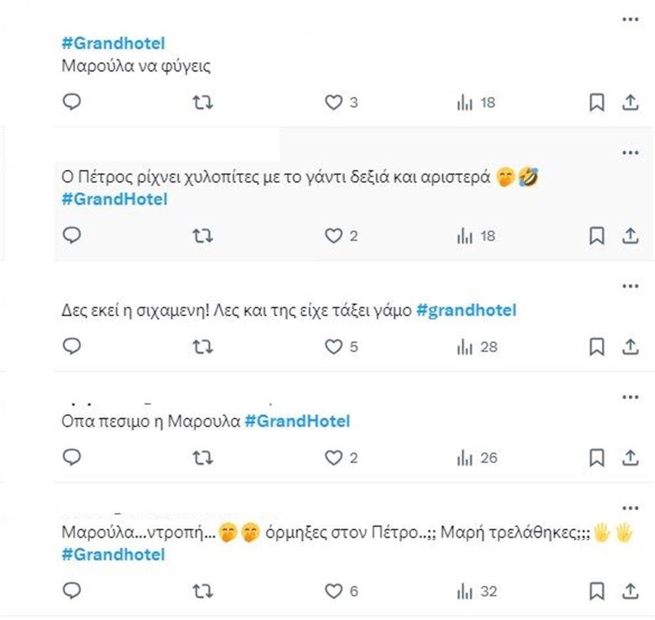The width and height of the screenshot is (655, 620).
Task: Reply to the "Μαρούλα να φύγεις" tweet
Action: pyautogui.click(x=72, y=102)
